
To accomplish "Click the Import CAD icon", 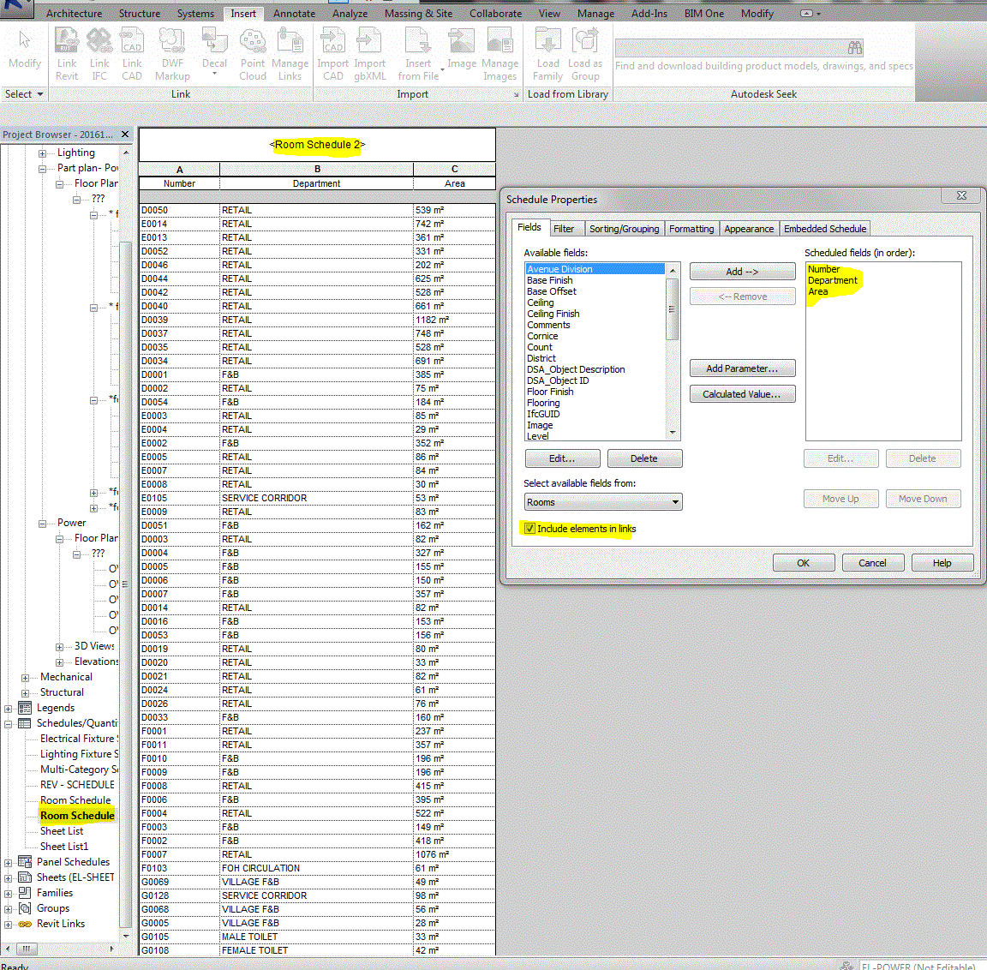I will coord(333,41).
